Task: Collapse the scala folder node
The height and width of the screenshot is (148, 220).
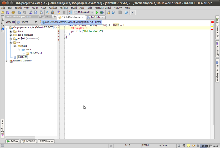Action: (19, 50)
